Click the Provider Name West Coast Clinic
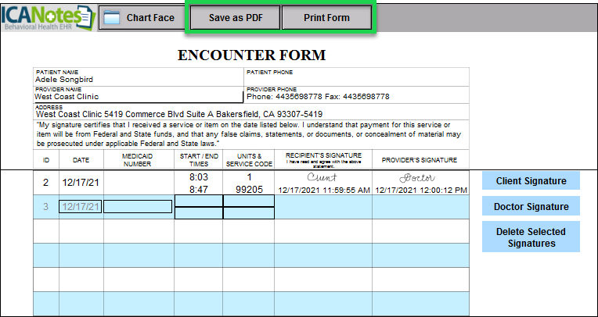This screenshot has width=598, height=317. tap(67, 97)
